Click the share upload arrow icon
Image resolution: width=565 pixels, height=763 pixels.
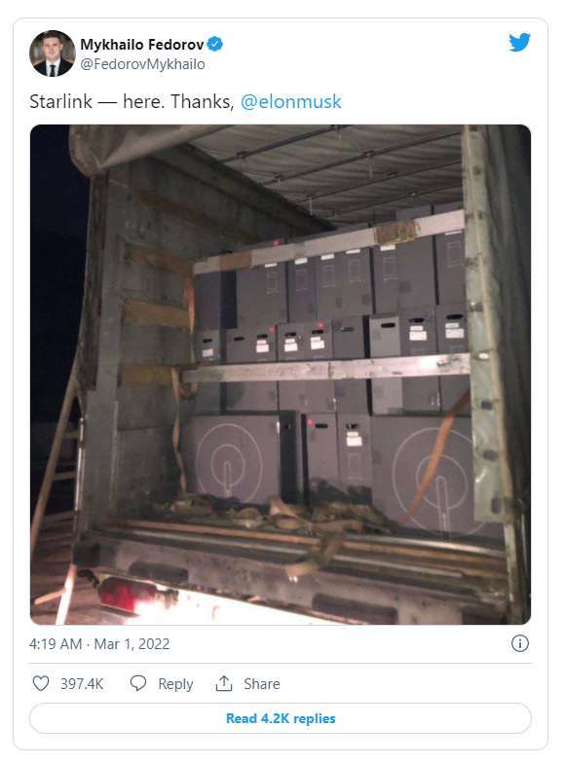pos(224,683)
